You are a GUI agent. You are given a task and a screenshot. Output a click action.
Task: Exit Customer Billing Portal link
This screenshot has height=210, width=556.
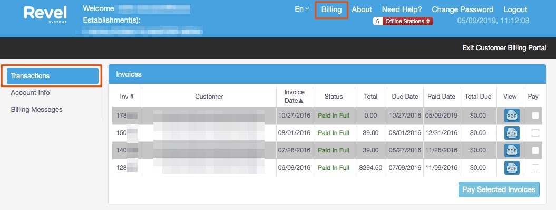(x=504, y=48)
